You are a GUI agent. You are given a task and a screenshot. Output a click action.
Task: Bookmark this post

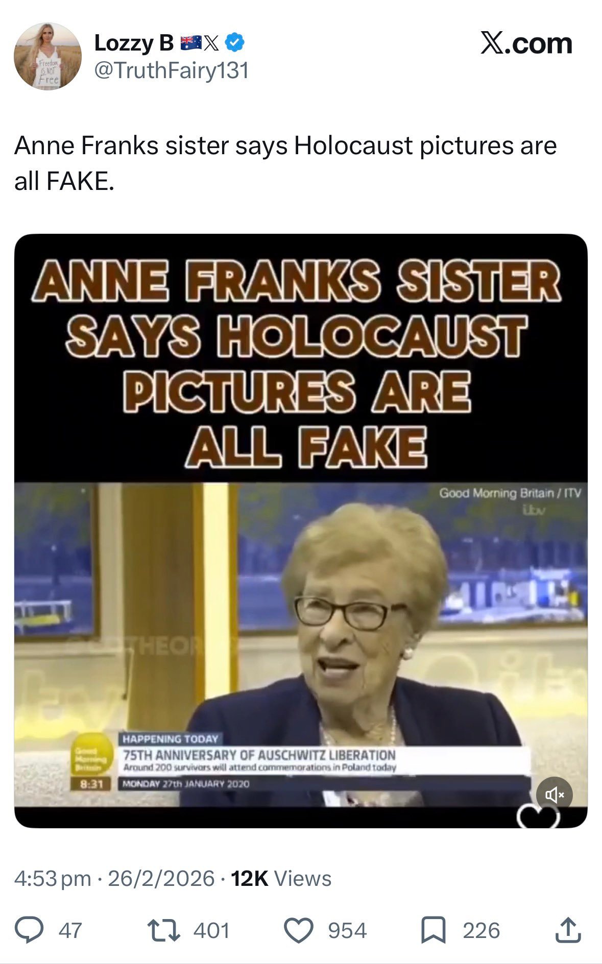[x=434, y=930]
